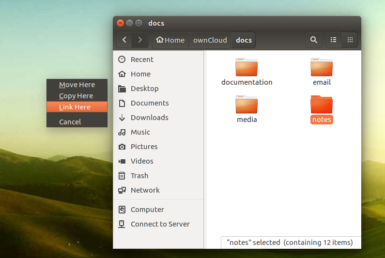Go forward with the right arrow button

(140, 40)
